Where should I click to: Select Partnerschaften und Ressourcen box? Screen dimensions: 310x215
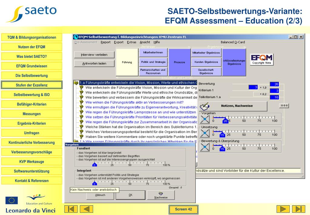point(153,72)
